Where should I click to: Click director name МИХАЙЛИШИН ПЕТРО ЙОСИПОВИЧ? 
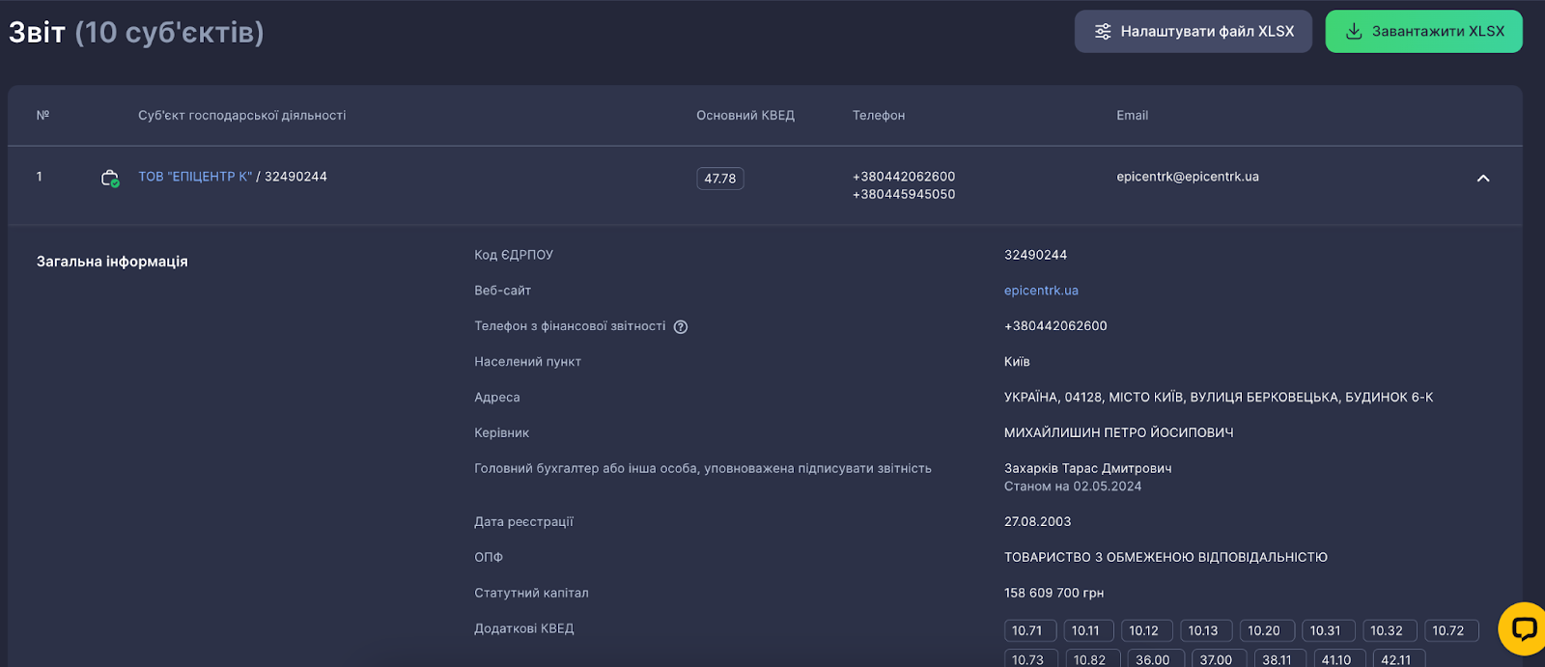1119,433
